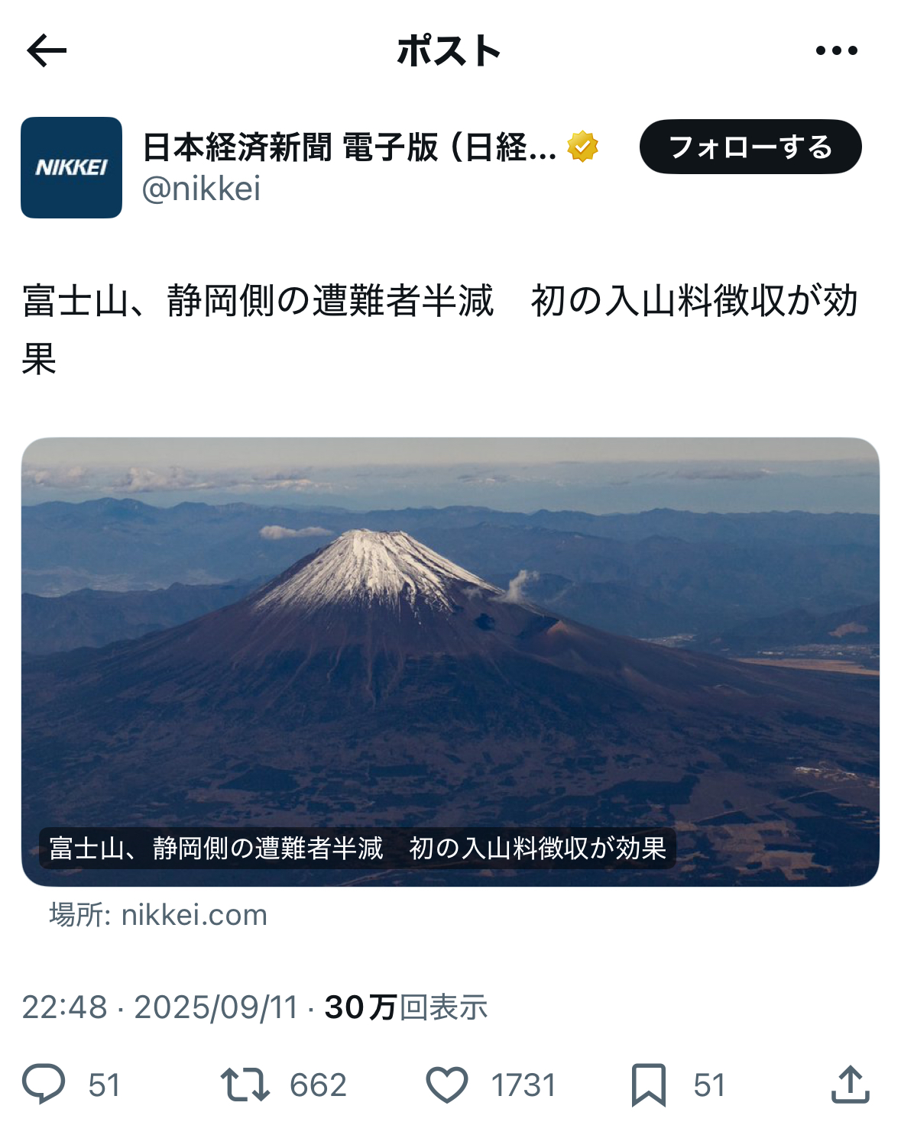This screenshot has width=901, height=1138.
Task: Bookmark the post with bookmark icon
Action: [649, 1085]
